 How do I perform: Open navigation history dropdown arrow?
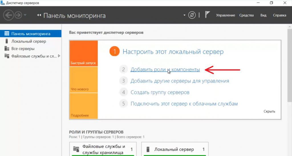click(x=25, y=15)
